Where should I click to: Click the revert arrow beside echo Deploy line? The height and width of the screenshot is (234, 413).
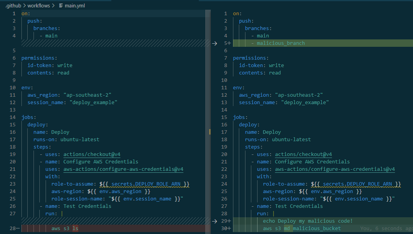(215, 221)
